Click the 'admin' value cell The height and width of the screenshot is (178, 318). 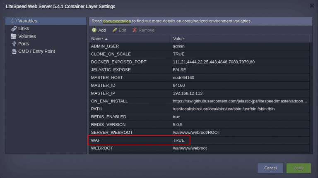pyautogui.click(x=179, y=46)
